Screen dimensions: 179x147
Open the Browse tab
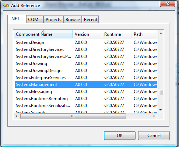tap(73, 20)
